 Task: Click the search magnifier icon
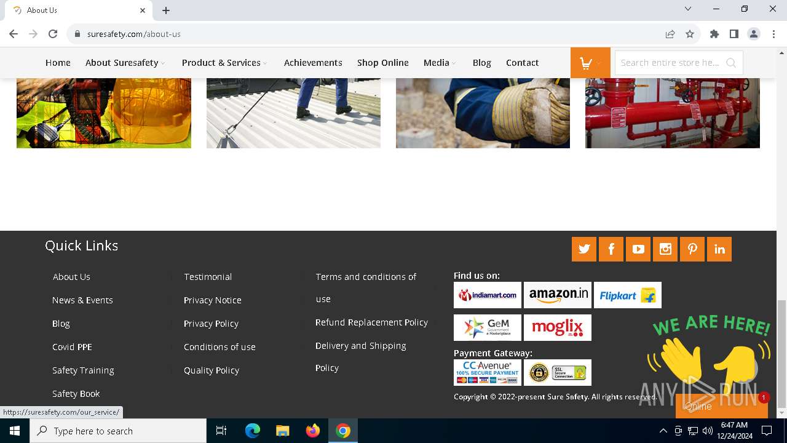click(731, 63)
